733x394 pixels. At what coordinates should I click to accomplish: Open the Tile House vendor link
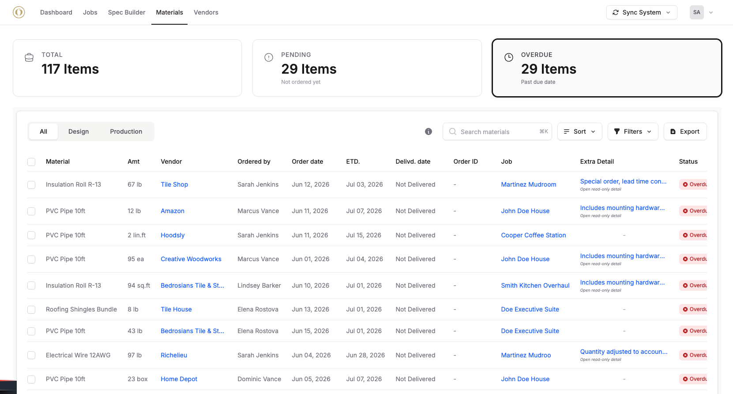click(x=176, y=309)
